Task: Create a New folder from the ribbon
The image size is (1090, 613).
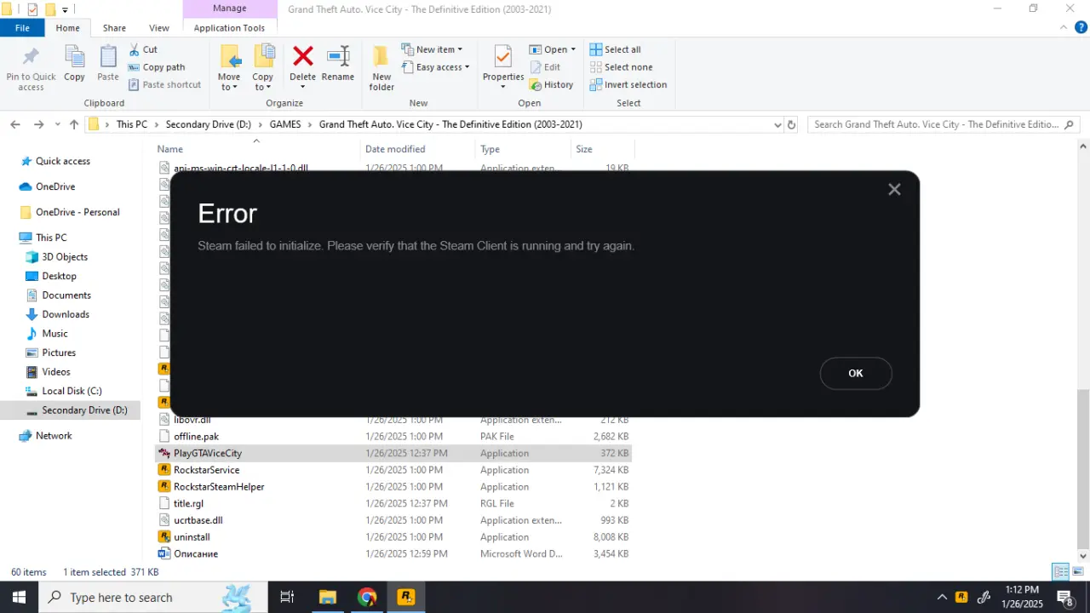Action: point(381,68)
